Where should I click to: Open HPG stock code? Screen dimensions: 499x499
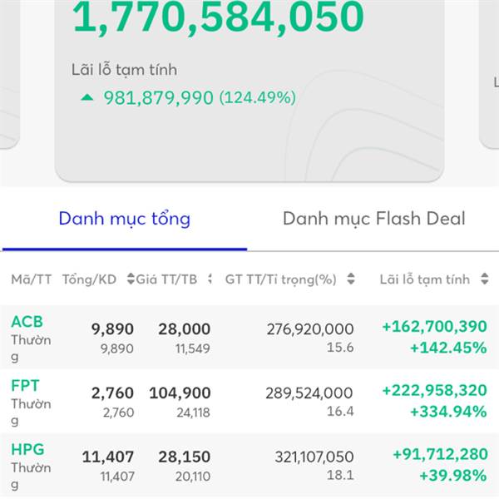click(27, 449)
